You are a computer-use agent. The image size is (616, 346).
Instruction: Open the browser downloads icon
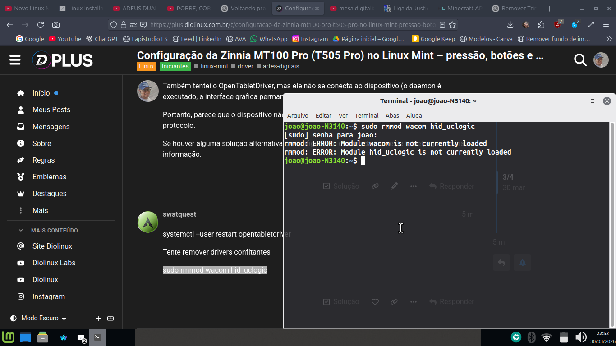[x=510, y=25]
